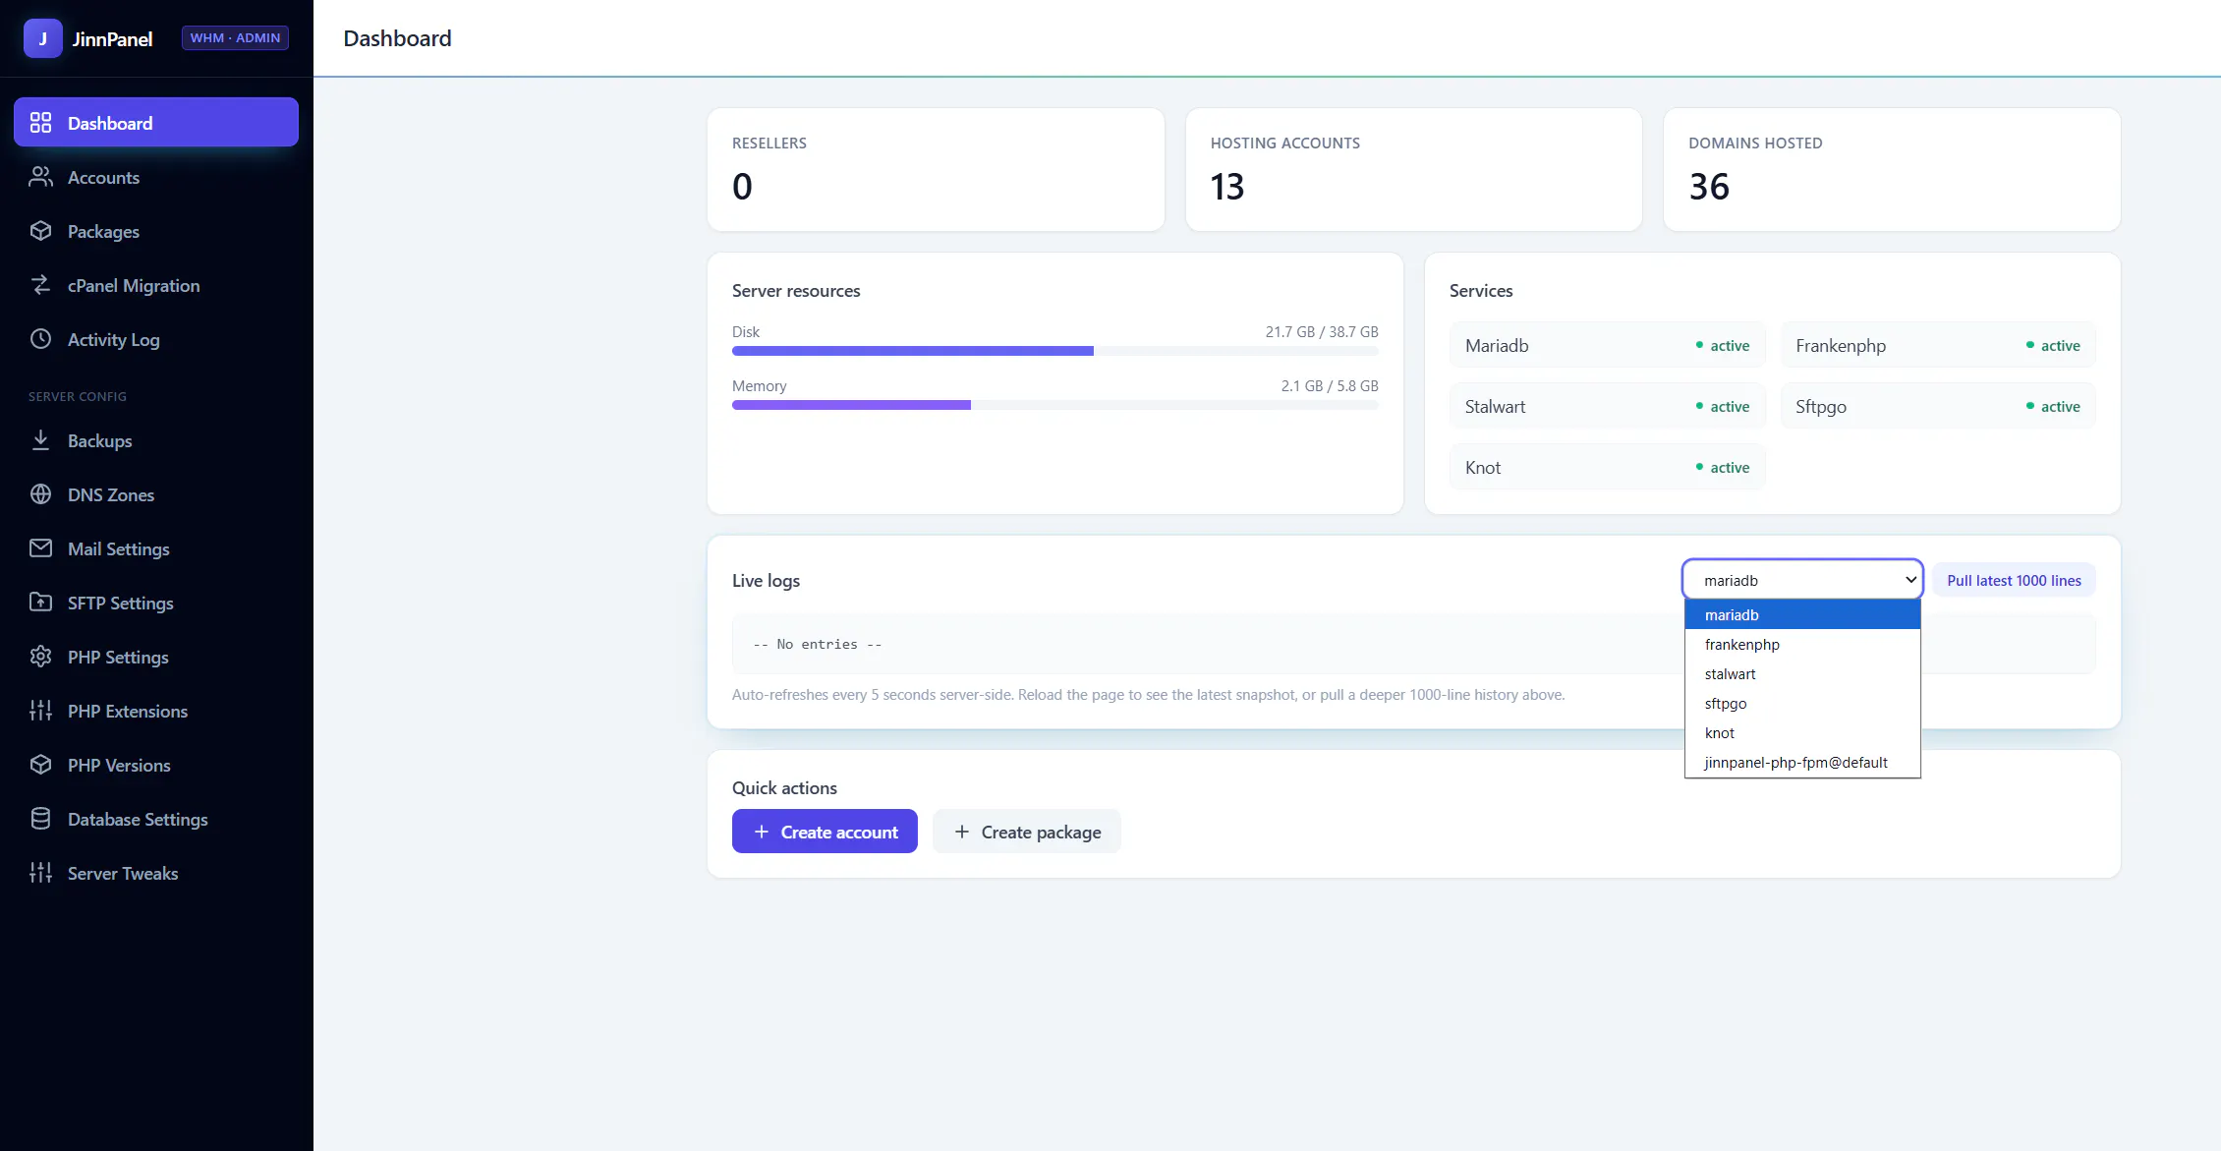Click the cPanel Migration arrows icon
Image resolution: width=2221 pixels, height=1151 pixels.
click(40, 285)
